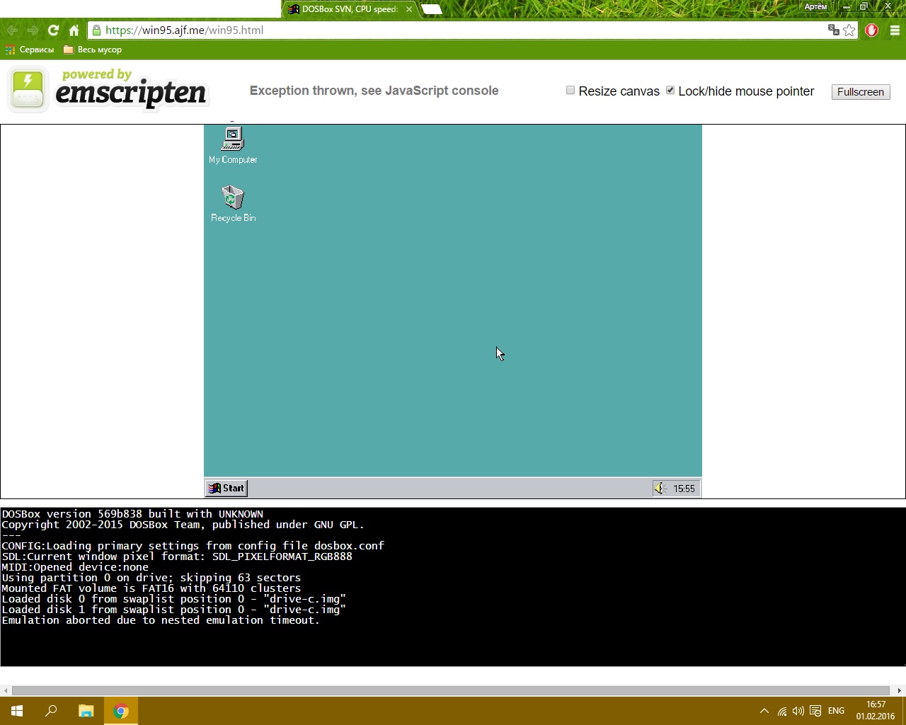Click the emscripten logo

pos(108,90)
